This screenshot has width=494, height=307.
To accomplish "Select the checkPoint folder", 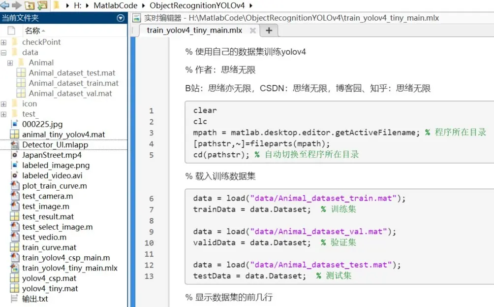I will pyautogui.click(x=41, y=42).
